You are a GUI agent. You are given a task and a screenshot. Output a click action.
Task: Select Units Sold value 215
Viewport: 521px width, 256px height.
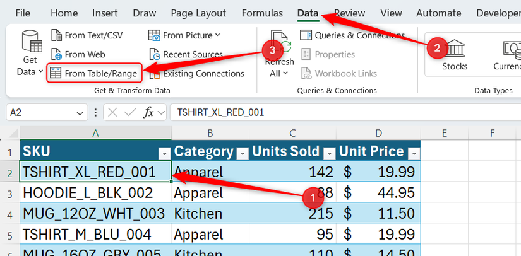point(292,213)
